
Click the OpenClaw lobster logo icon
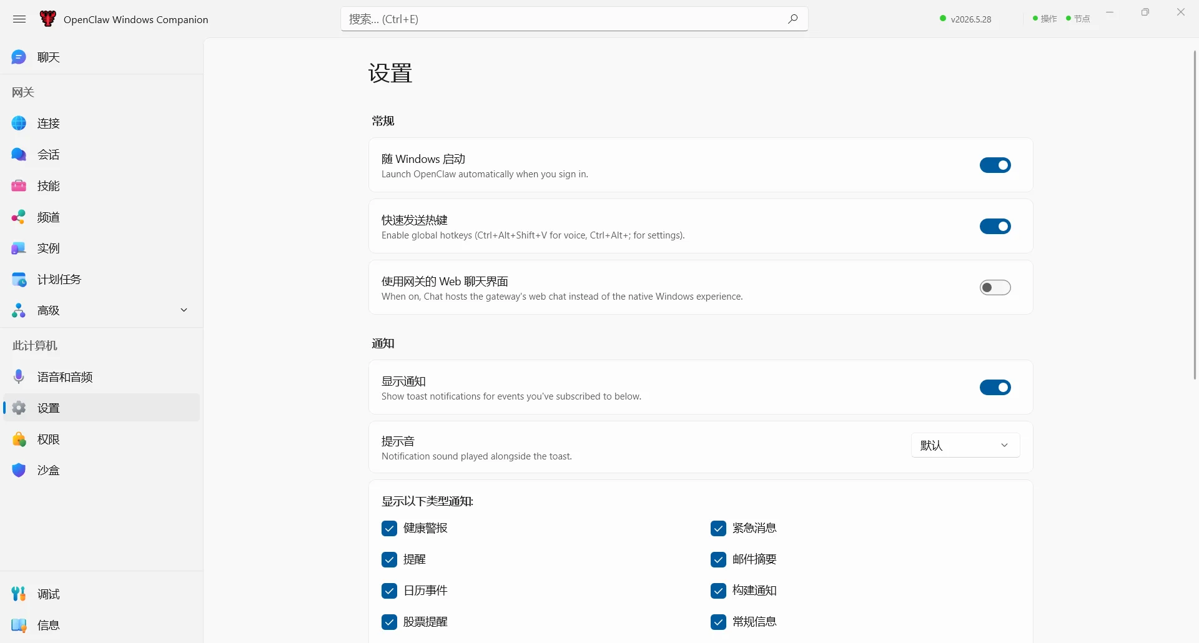tap(47, 19)
